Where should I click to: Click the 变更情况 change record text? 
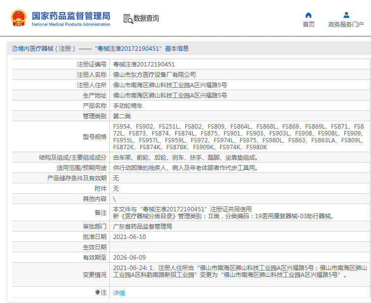[240, 271]
